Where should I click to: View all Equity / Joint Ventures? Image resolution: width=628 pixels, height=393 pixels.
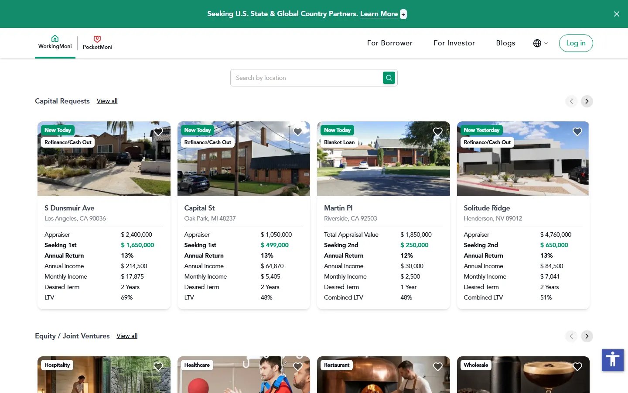[x=127, y=336]
